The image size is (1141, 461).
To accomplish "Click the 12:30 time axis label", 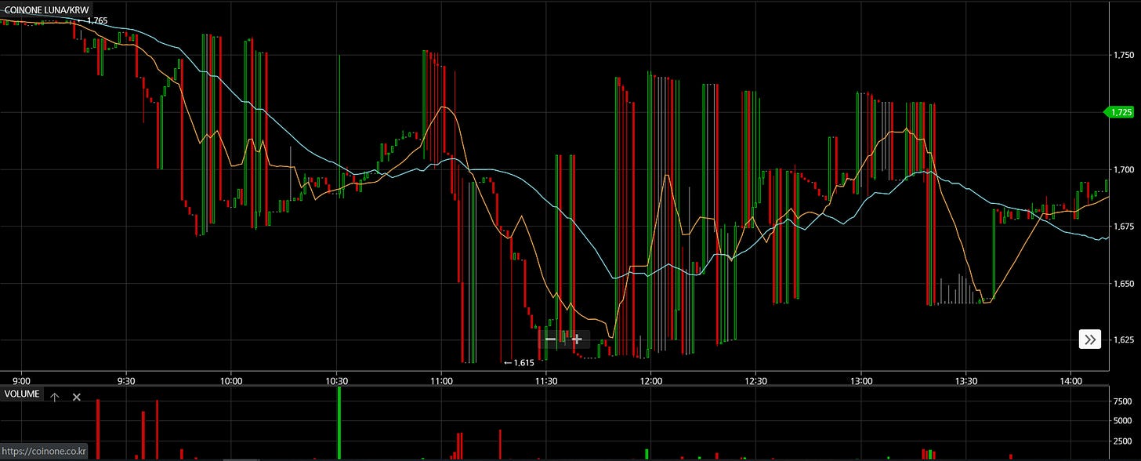I will click(756, 380).
